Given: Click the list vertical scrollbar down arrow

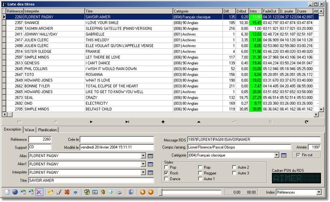Looking at the screenshot, I should click(321, 109).
